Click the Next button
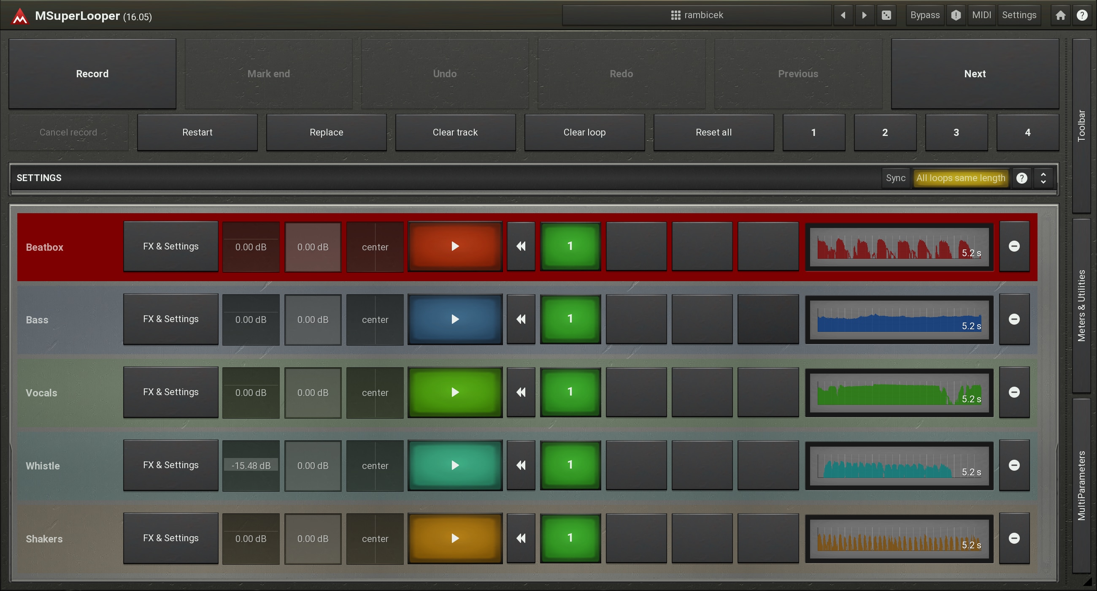Screen dimensions: 1097x591 (975, 74)
